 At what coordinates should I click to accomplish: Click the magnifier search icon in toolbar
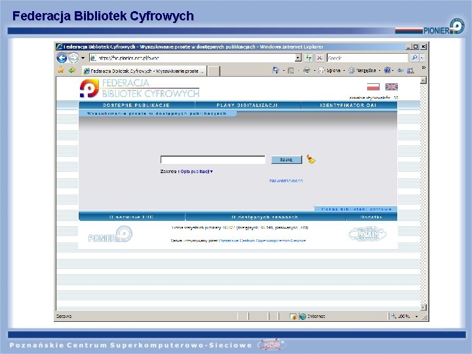[414, 58]
